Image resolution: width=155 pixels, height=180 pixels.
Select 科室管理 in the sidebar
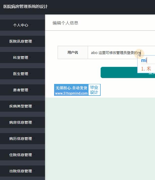click(x=23, y=57)
